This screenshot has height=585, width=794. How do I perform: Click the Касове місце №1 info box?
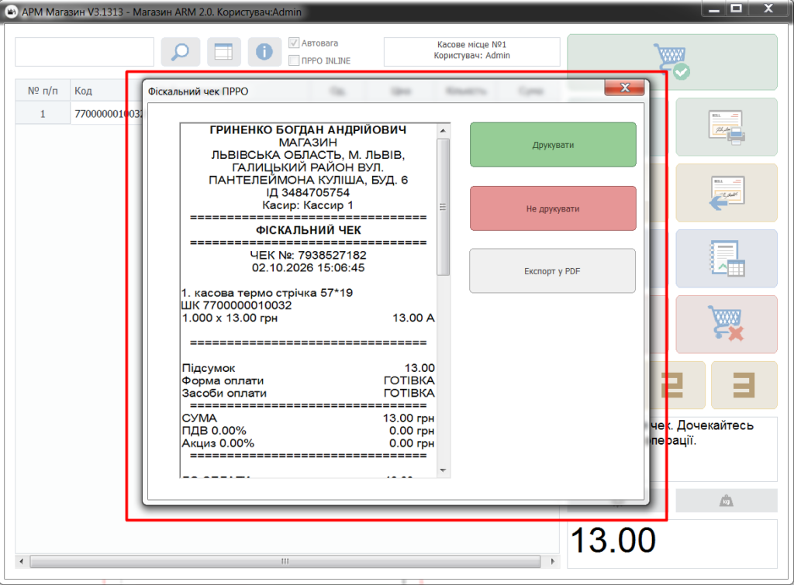pos(472,52)
